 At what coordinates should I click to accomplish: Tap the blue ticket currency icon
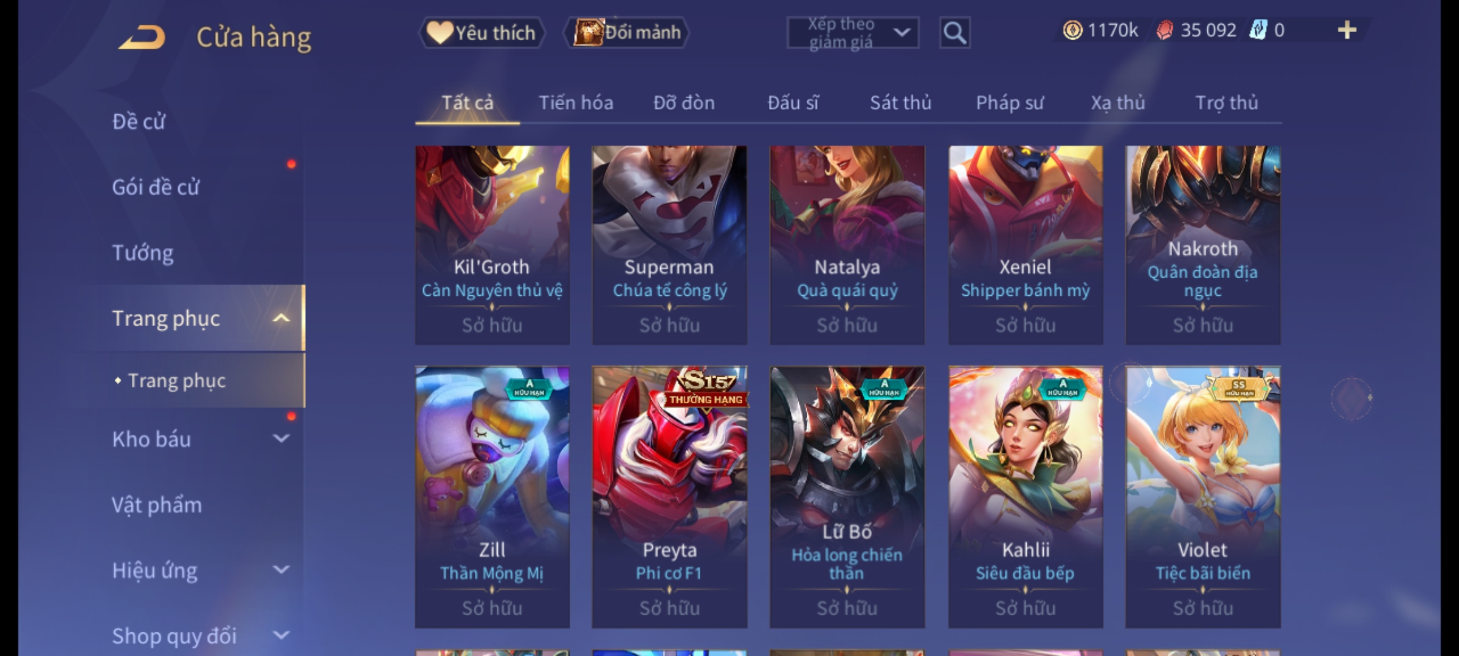click(1258, 30)
